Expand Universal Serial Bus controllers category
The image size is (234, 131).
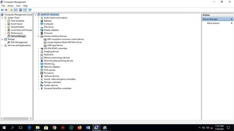click(x=38, y=88)
